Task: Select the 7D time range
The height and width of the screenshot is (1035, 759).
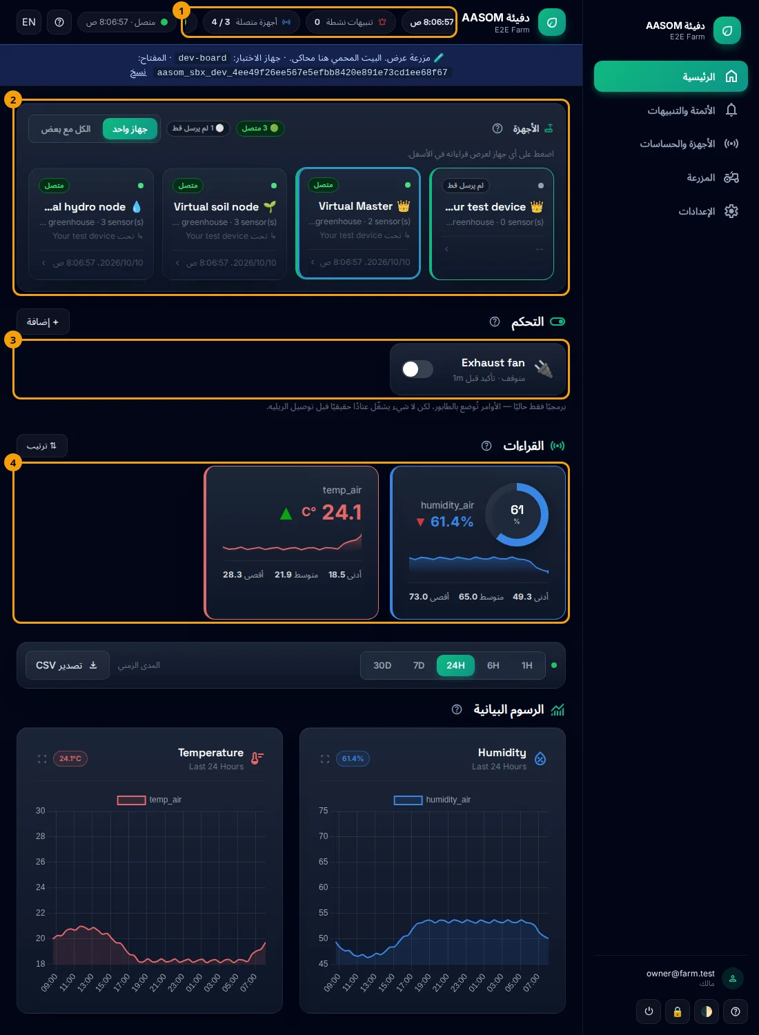Action: point(419,665)
